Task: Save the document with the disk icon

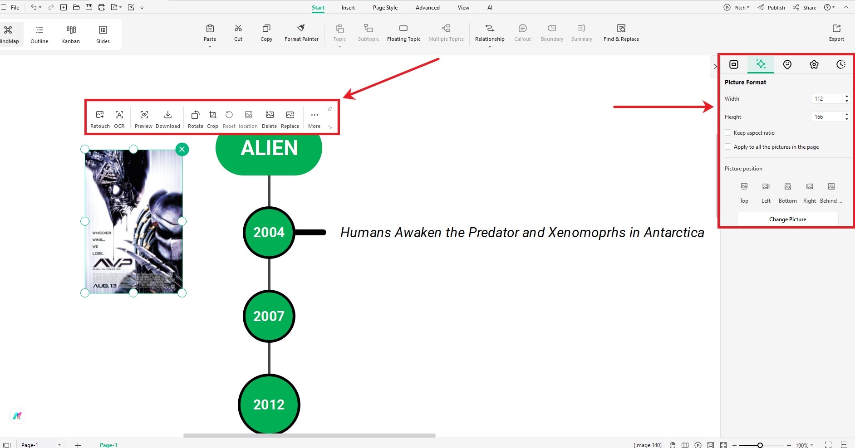Action: click(89, 7)
